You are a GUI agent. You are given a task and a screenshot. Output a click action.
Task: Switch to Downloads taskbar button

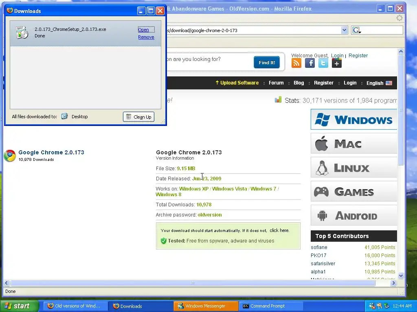141,306
